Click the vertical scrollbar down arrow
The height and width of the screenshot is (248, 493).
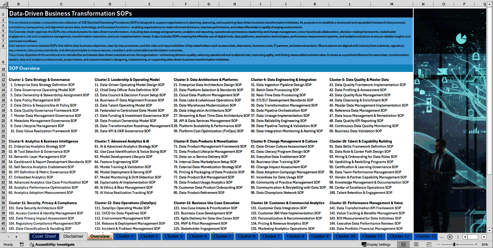coord(489,231)
